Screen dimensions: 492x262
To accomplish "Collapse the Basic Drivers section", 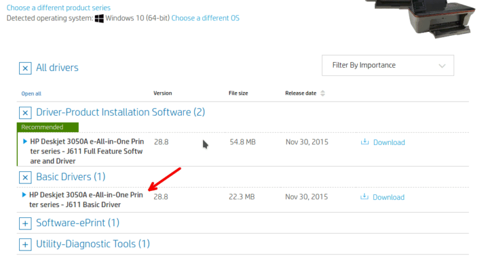I will (25, 177).
